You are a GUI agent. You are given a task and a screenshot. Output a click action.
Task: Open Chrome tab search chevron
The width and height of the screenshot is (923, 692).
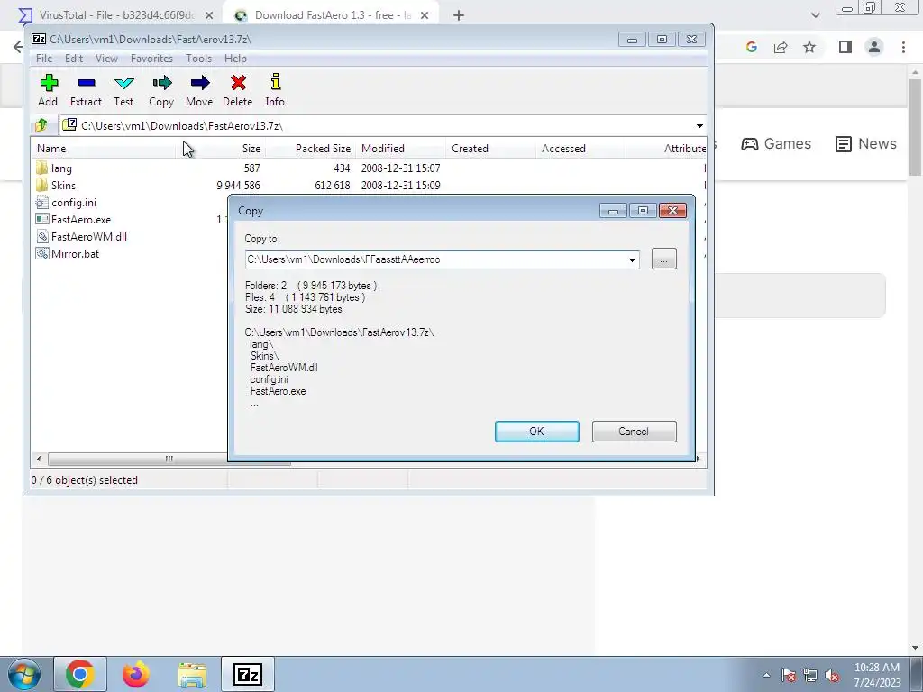(815, 15)
